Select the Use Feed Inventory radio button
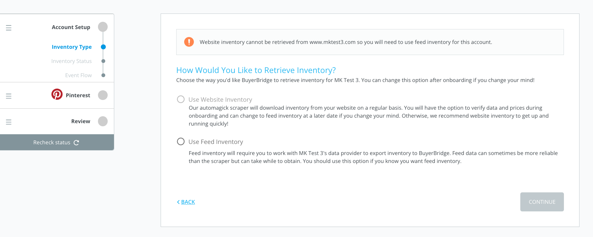593x237 pixels. click(x=181, y=142)
